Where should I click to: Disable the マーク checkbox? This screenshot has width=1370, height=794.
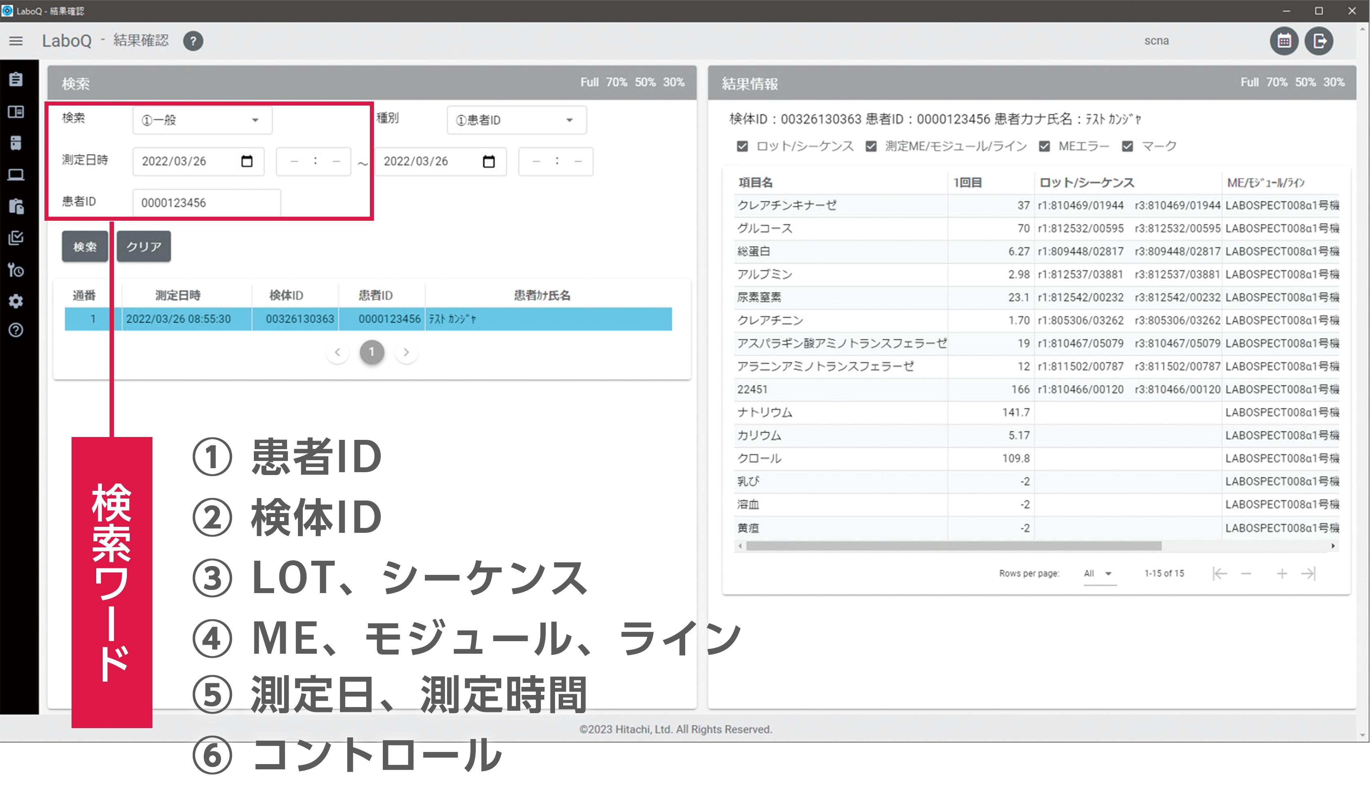pos(1127,146)
